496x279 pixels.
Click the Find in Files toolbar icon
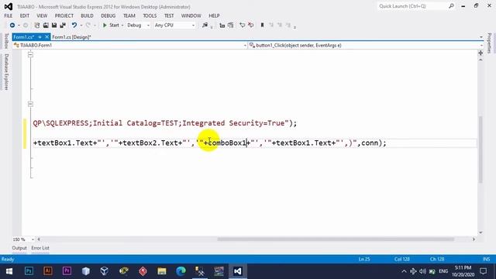205,25
